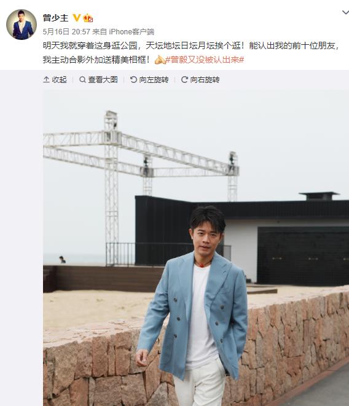Click the membership badge icon next to name

coord(88,18)
